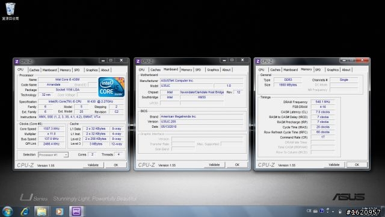Open Processor #1 selection dropdown
Image resolution: width=385 pixels, height=217 pixels.
click(x=53, y=155)
